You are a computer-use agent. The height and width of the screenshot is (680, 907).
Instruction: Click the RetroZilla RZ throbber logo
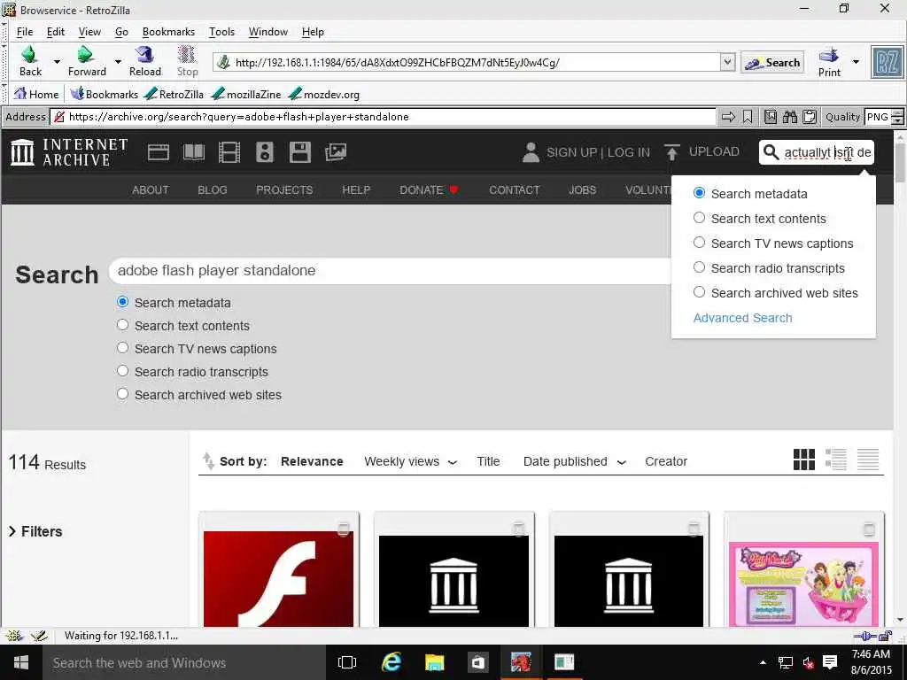tap(887, 62)
